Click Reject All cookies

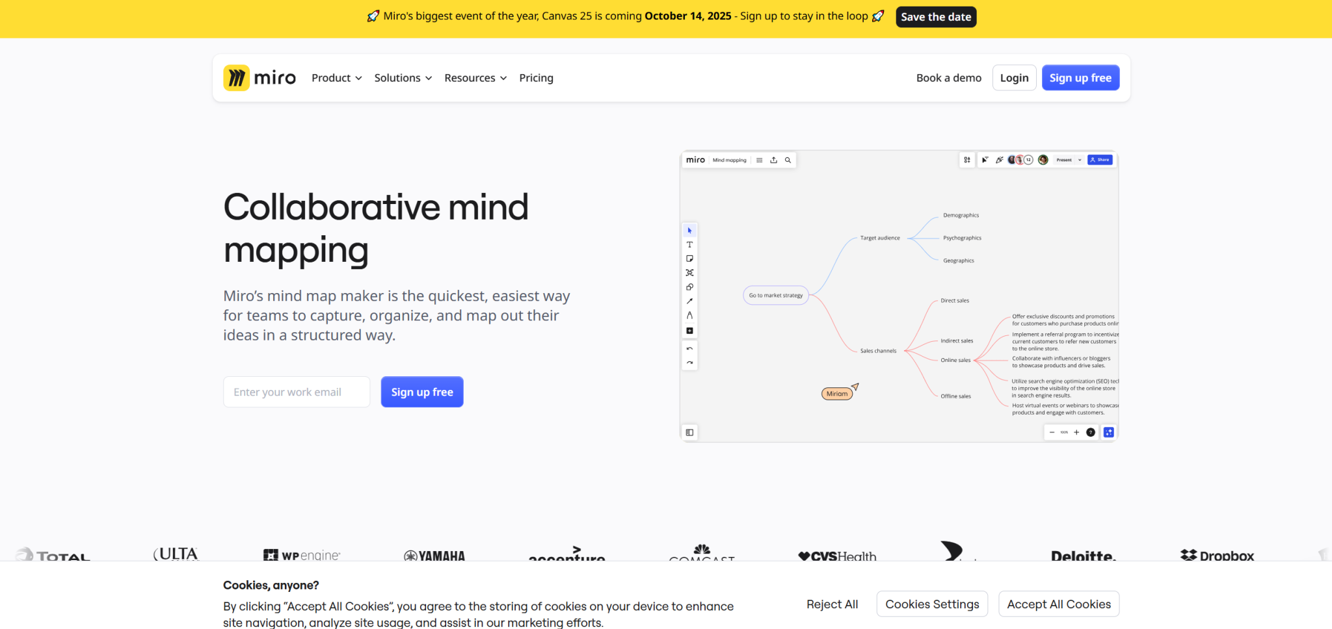pyautogui.click(x=832, y=604)
